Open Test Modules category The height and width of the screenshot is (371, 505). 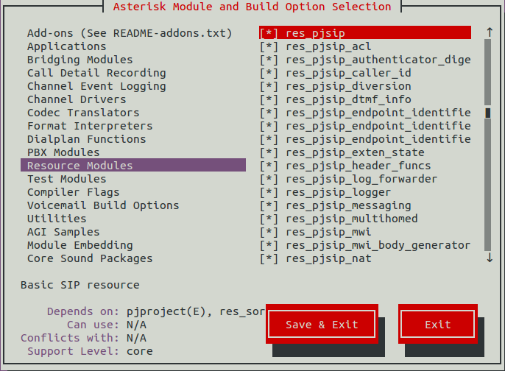coord(67,178)
